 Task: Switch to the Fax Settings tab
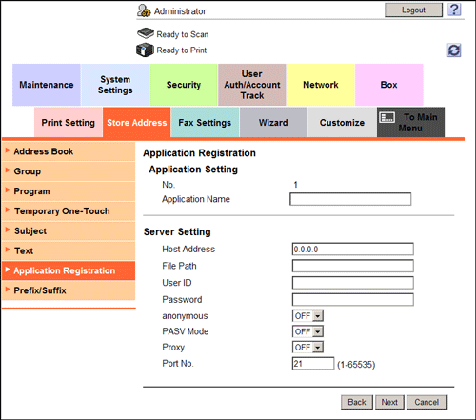point(205,122)
